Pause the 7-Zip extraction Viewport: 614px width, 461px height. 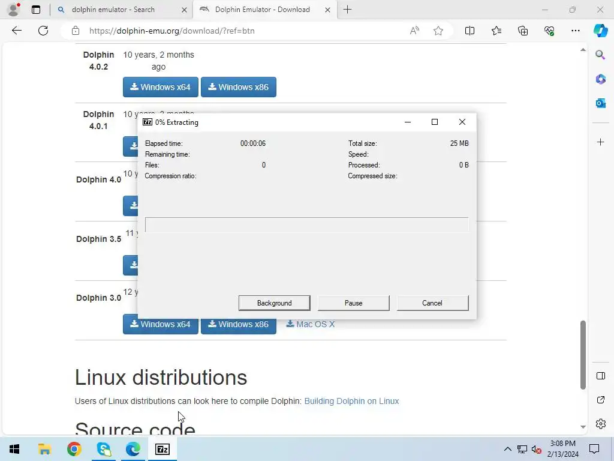[x=353, y=303]
